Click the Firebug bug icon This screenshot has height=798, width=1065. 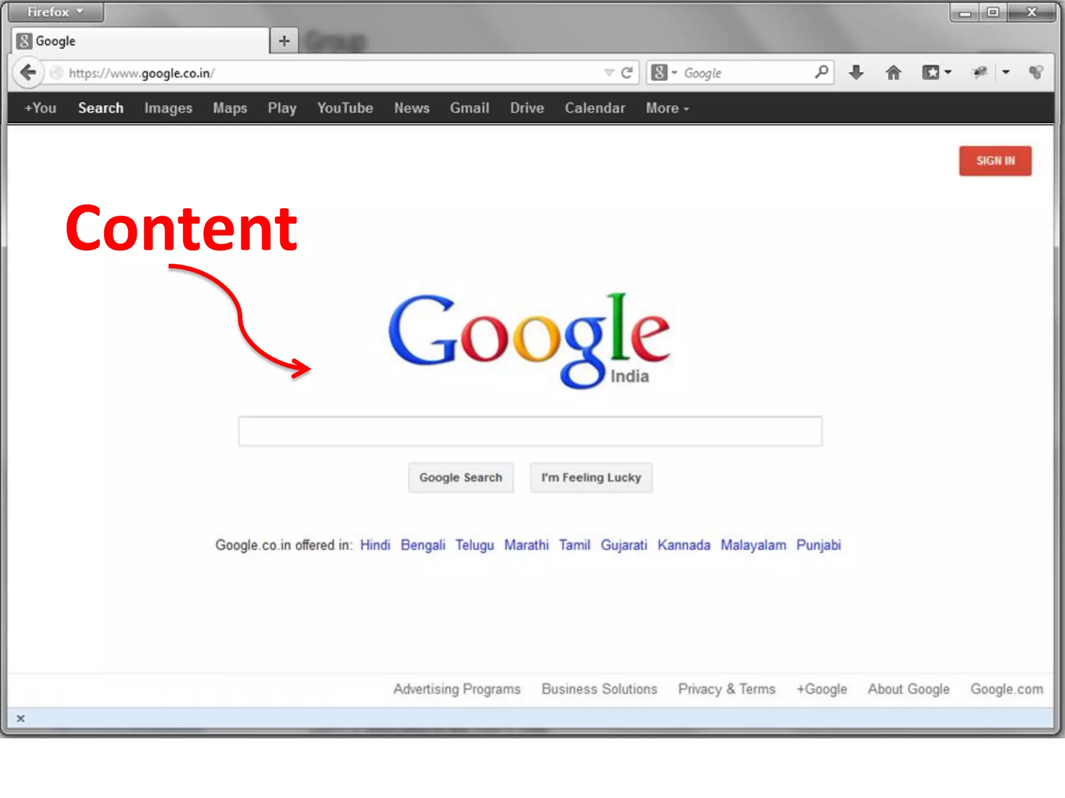(x=980, y=72)
